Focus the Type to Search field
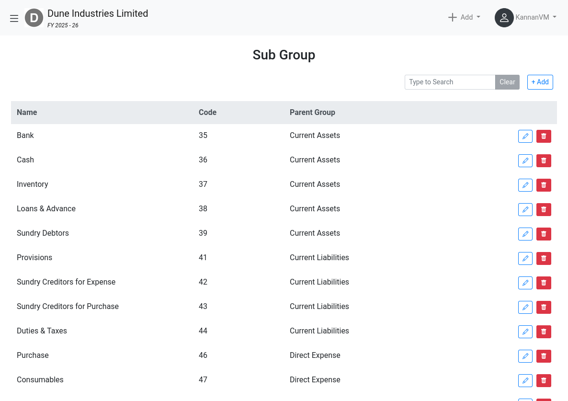This screenshot has height=401, width=568. coord(450,82)
